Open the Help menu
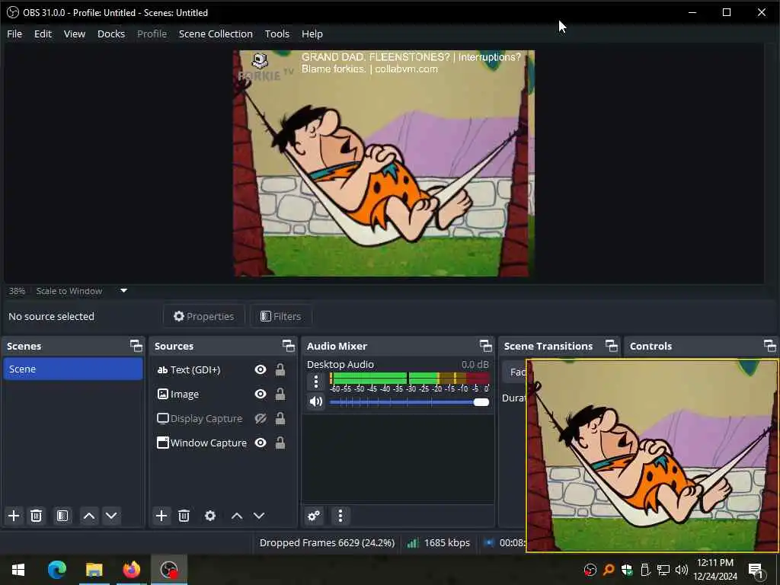Viewport: 780px width, 585px height. (312, 34)
